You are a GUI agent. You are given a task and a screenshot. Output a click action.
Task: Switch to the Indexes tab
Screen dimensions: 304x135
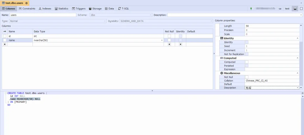pos(45,9)
